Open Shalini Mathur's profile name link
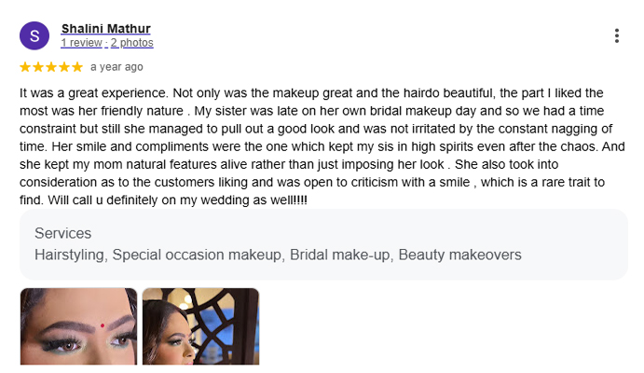 (105, 29)
